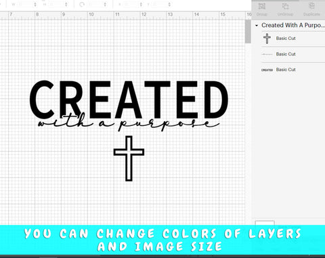Click Basic Cut label on script layer
325x258 pixels.
pos(286,54)
